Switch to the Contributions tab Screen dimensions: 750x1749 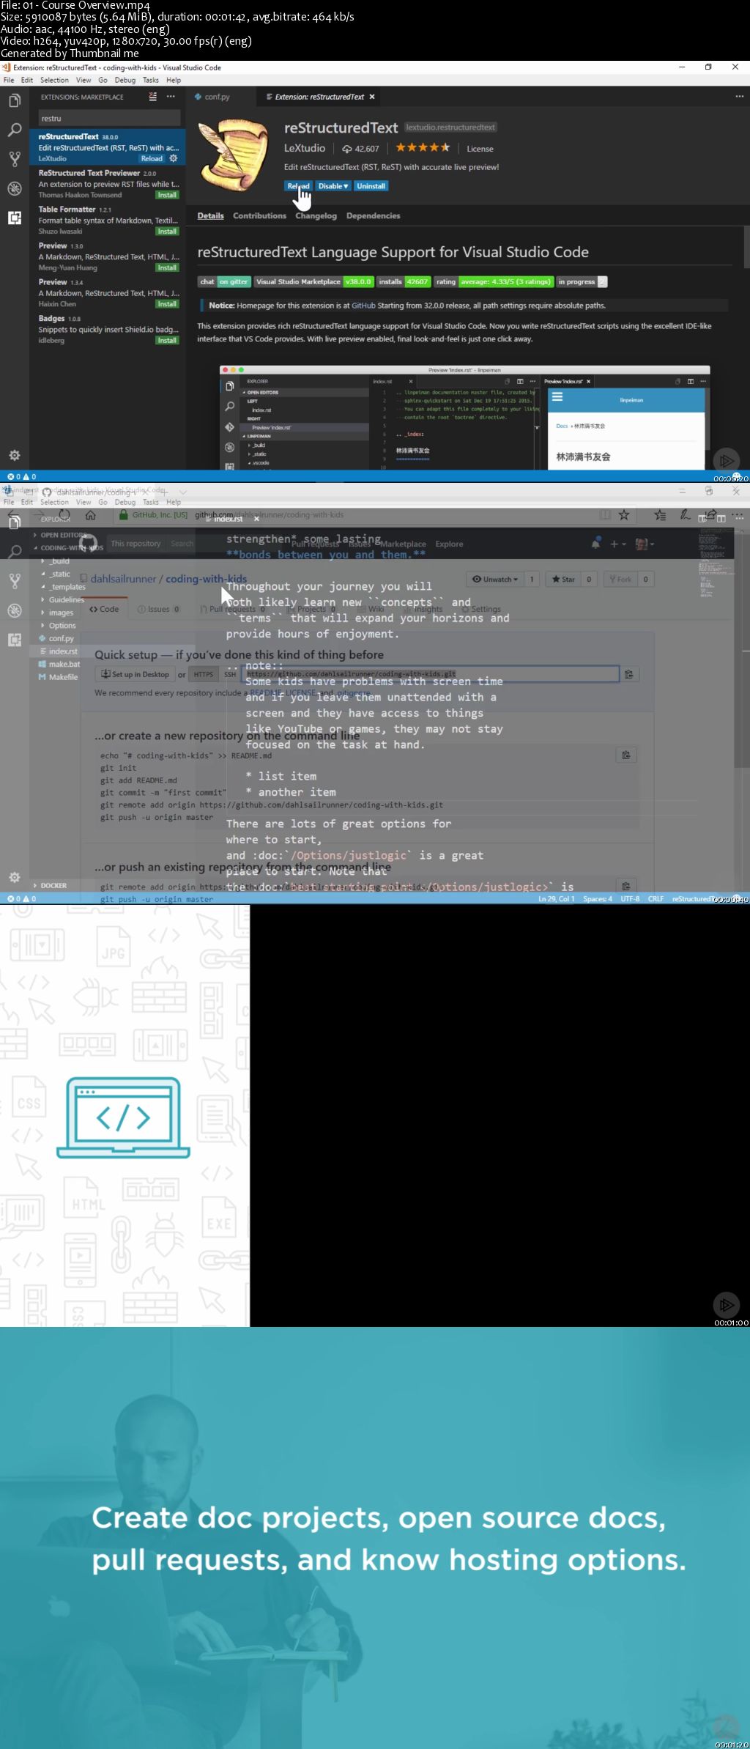[x=259, y=215]
